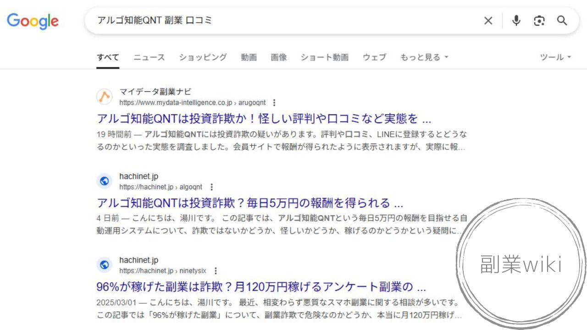Image resolution: width=587 pixels, height=330 pixels.
Task: Switch to the ニュース tab
Action: coord(149,57)
